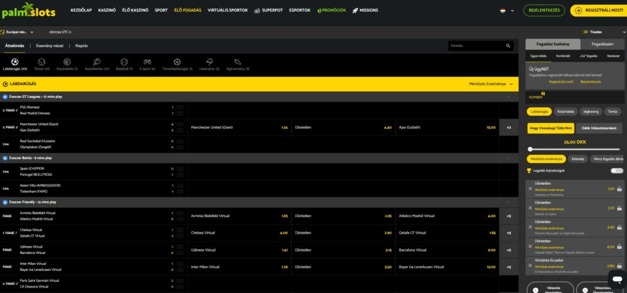The width and height of the screenshot is (627, 293).
Task: Click the lock icon on Santos vs Ceara
Action: [620, 208]
